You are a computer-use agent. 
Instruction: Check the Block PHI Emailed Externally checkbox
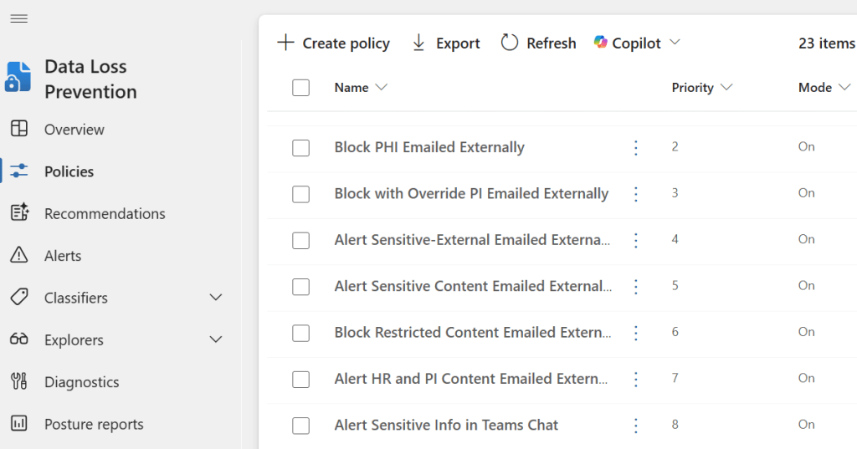tap(300, 148)
